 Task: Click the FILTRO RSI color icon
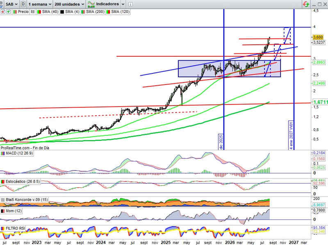[x=3, y=228]
